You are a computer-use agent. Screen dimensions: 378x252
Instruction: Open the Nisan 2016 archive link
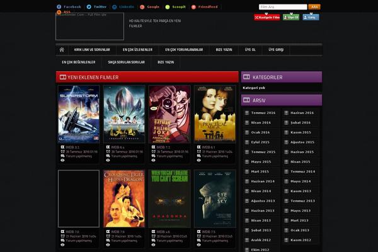point(261,123)
